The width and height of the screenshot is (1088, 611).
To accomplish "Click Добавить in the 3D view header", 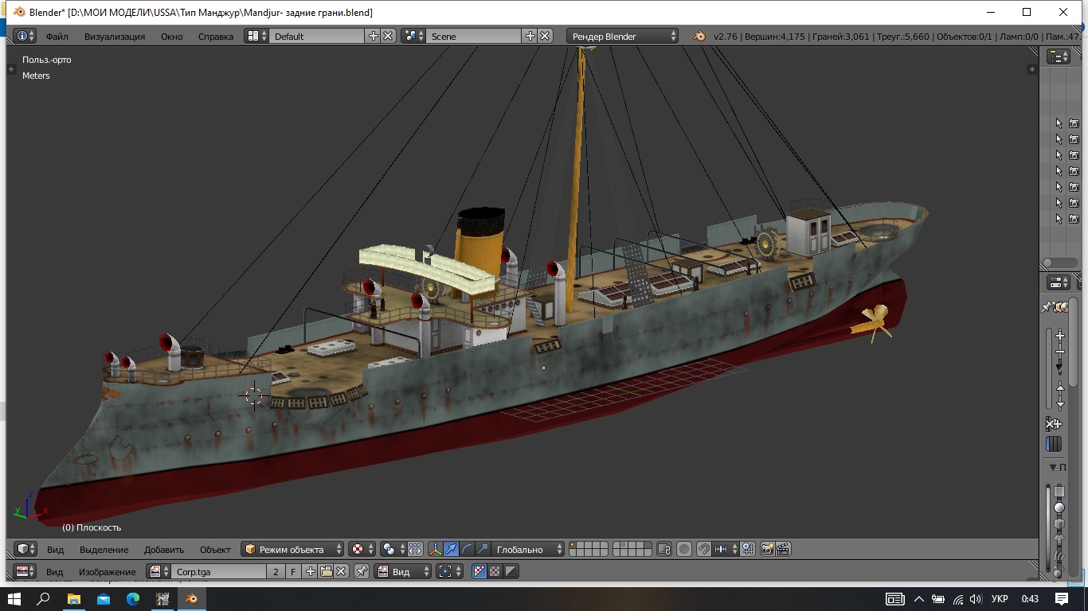I will coord(163,549).
